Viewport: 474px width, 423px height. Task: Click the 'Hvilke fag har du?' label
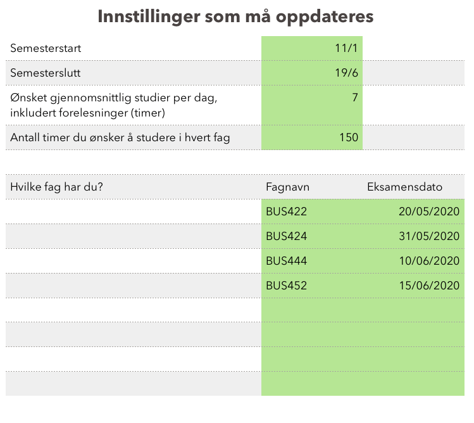56,187
